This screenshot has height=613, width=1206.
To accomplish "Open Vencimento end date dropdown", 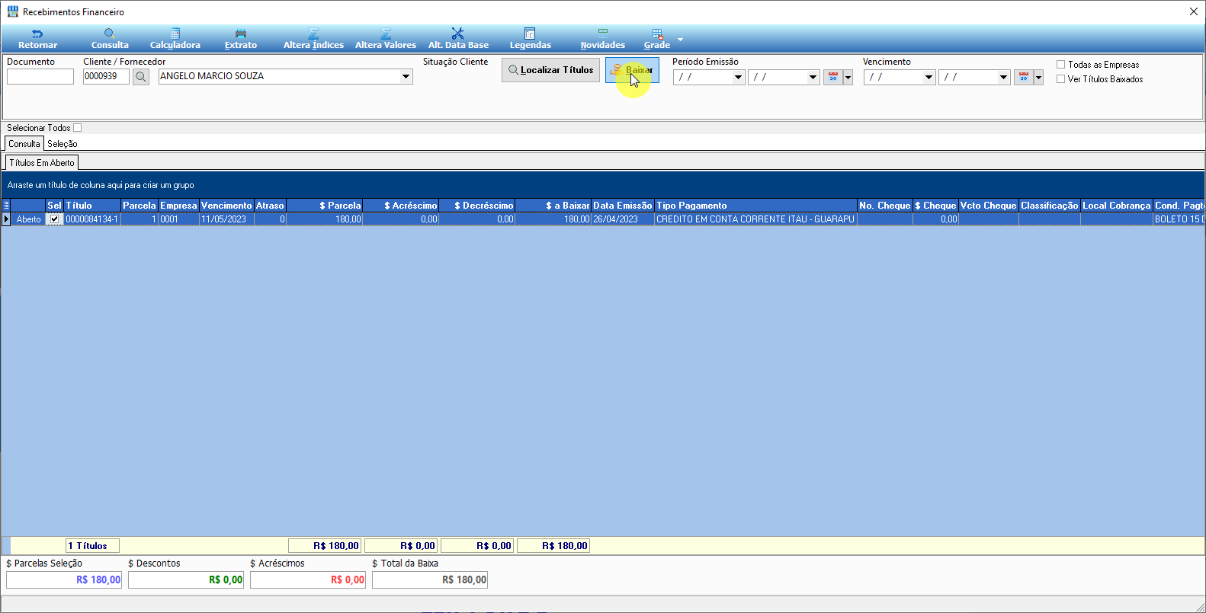I will (x=1003, y=77).
